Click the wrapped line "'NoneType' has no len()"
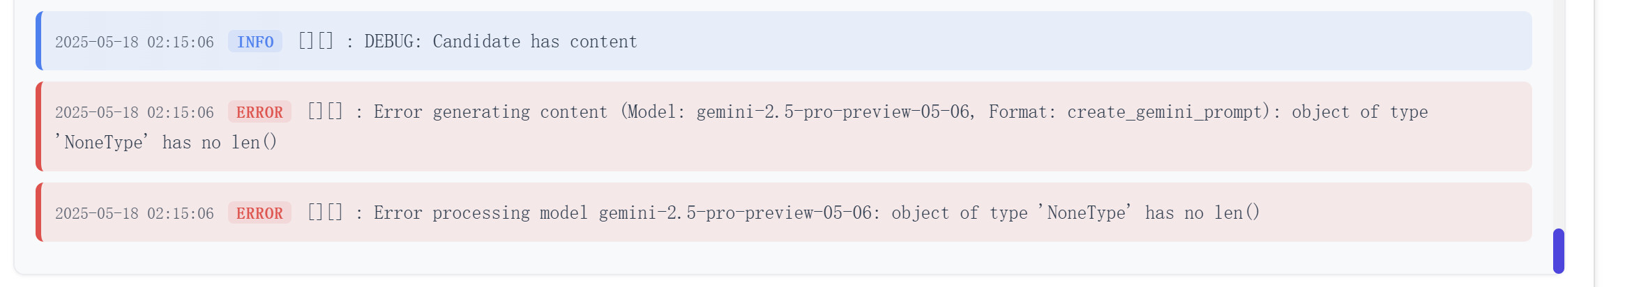The image size is (1625, 287). point(166,143)
